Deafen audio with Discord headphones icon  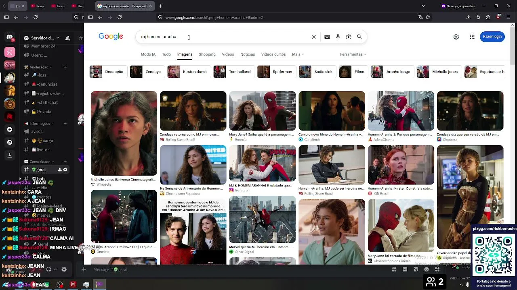pyautogui.click(x=49, y=269)
